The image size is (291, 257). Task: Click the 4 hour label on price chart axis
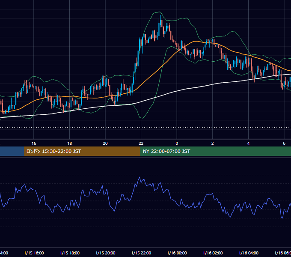point(248,143)
